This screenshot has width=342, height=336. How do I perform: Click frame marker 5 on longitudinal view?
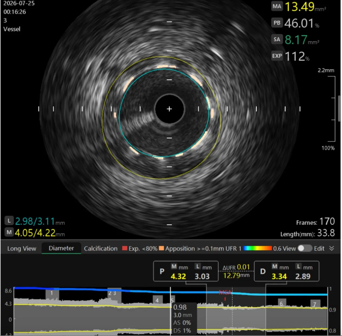[172, 300]
